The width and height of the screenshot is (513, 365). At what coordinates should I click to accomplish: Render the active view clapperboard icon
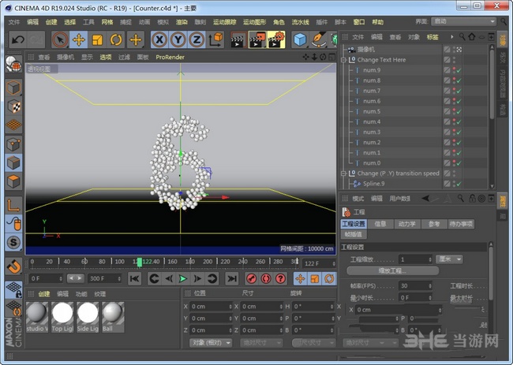pos(238,40)
